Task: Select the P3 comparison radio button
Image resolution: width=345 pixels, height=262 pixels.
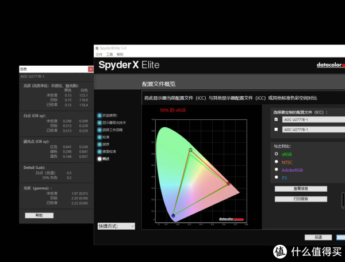Action: point(277,177)
